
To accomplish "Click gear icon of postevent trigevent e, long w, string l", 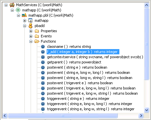I will pyautogui.click(x=43, y=93).
